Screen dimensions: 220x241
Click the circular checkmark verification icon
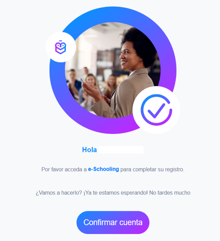[157, 110]
